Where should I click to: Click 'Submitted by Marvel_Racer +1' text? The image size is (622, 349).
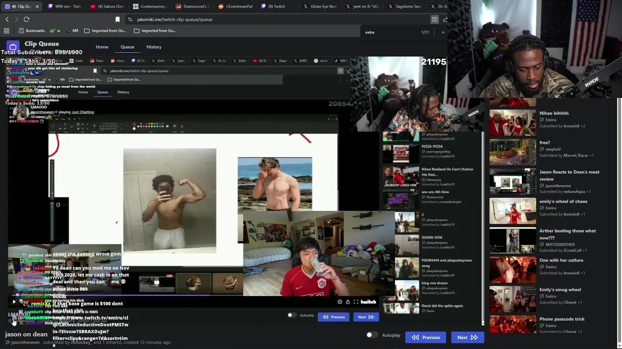[x=567, y=156]
